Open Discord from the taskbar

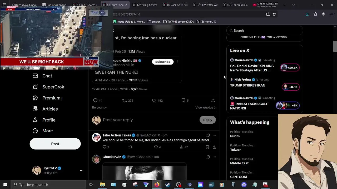point(244,185)
